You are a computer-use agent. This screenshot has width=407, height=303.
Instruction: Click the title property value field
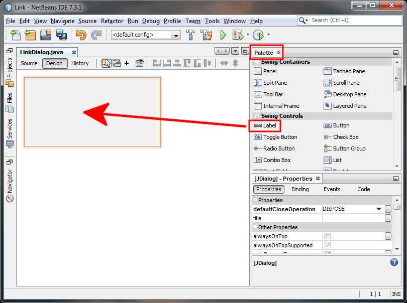click(353, 218)
